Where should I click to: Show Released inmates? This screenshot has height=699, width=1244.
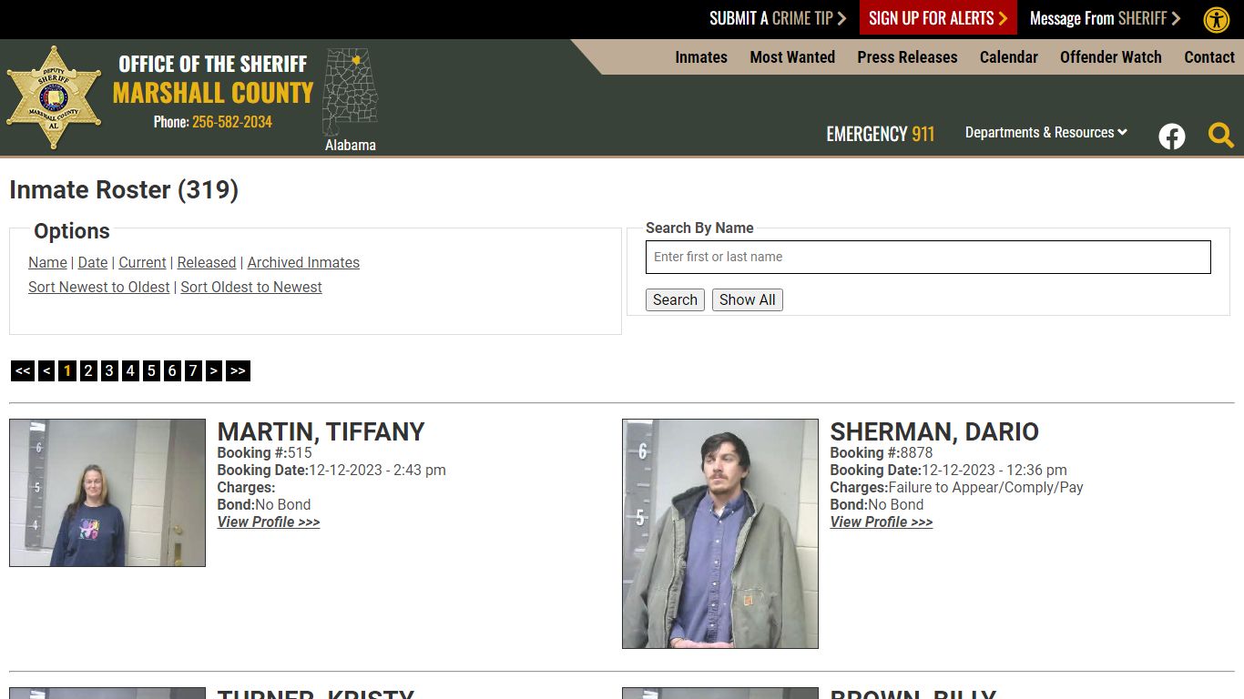point(207,262)
